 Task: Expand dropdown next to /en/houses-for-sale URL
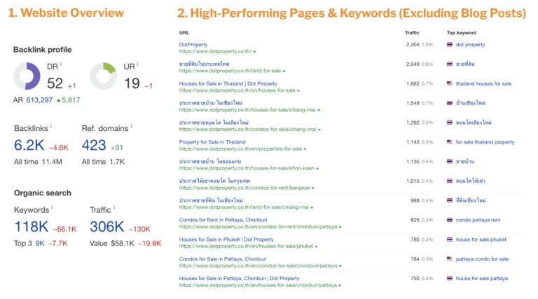pyautogui.click(x=298, y=91)
